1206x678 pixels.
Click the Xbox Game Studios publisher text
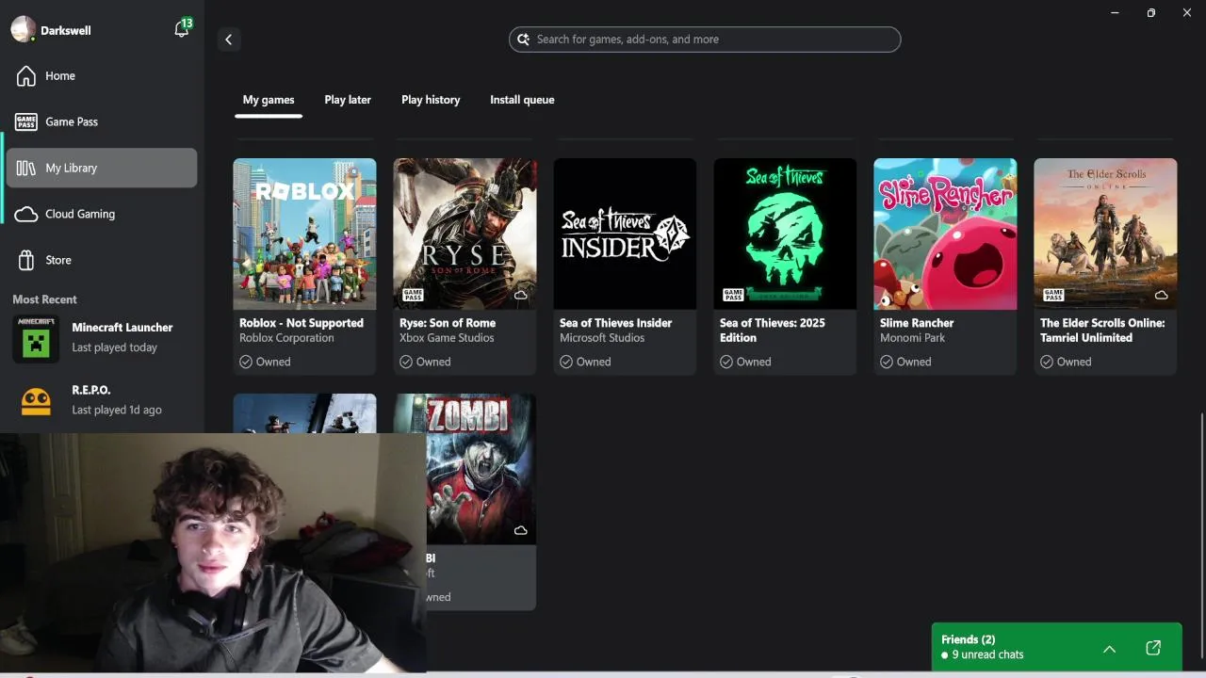coord(447,338)
